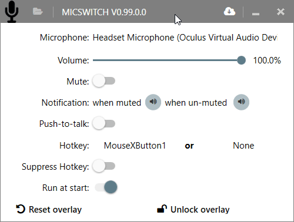Select the 'when muted' notification option
This screenshot has height=222, width=294.
[117, 103]
